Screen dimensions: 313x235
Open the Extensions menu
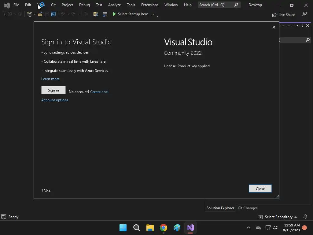[x=150, y=5]
